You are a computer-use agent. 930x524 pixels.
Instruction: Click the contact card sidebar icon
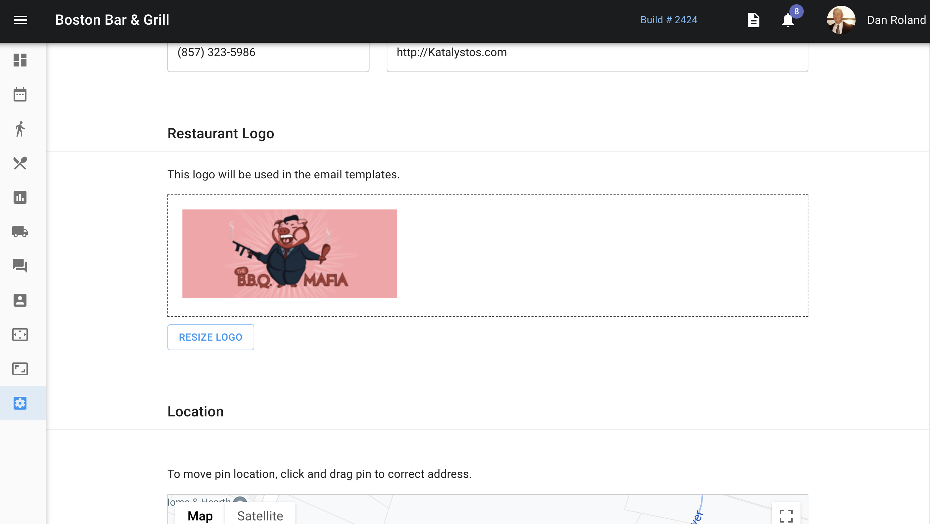20,300
